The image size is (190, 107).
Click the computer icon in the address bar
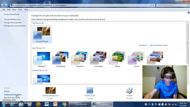[x=11, y=5]
